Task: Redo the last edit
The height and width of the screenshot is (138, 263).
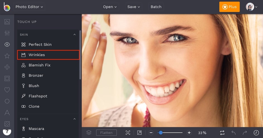Action: coord(245,133)
